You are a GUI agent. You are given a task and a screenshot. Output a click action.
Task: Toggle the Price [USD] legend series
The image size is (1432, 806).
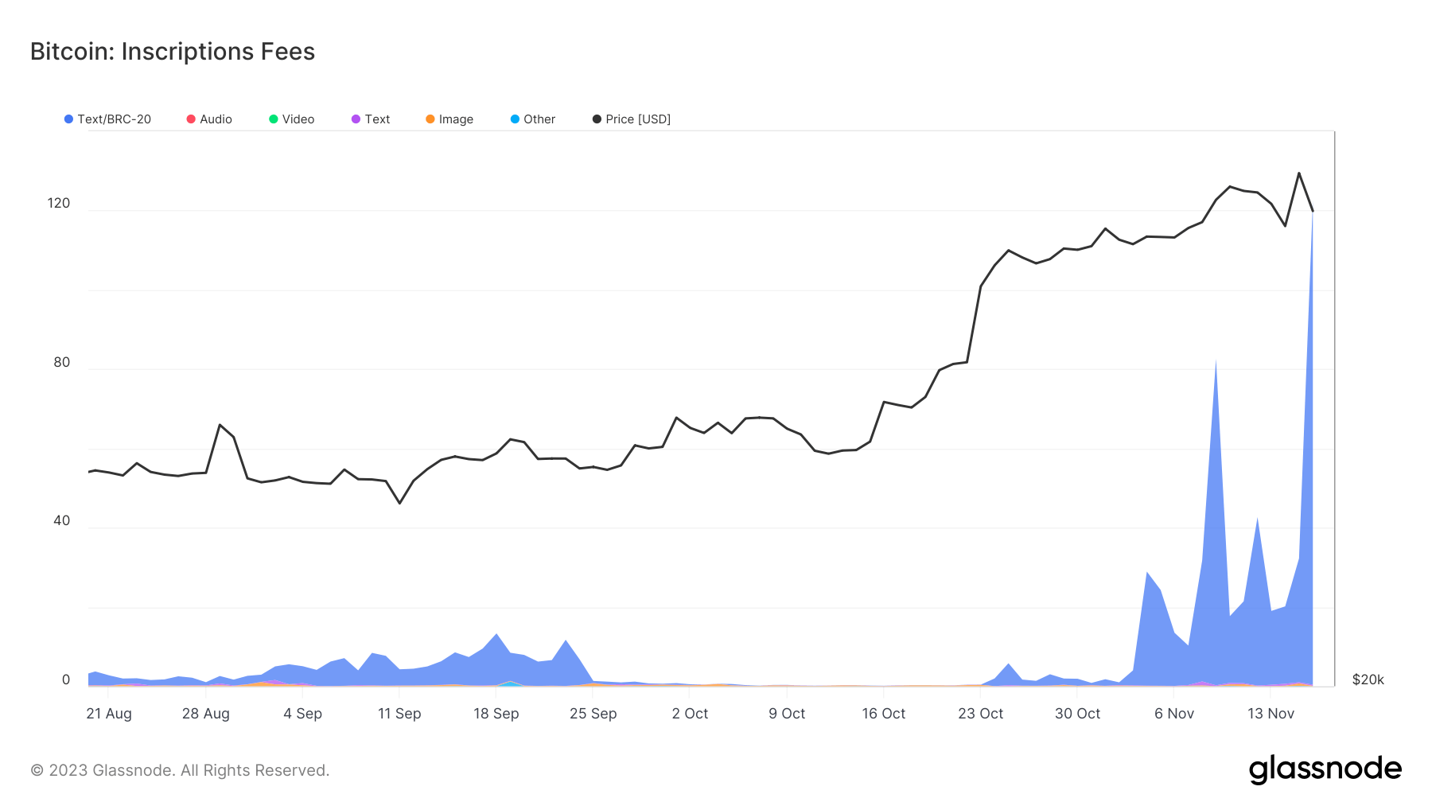(632, 119)
